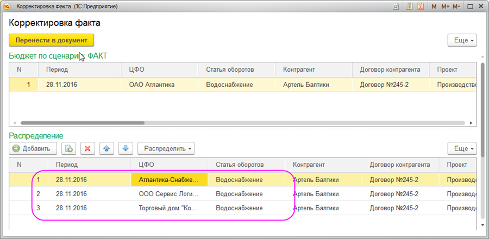This screenshot has width=489, height=239.
Task: Open the calendar icon in title bar
Action: 419,7
